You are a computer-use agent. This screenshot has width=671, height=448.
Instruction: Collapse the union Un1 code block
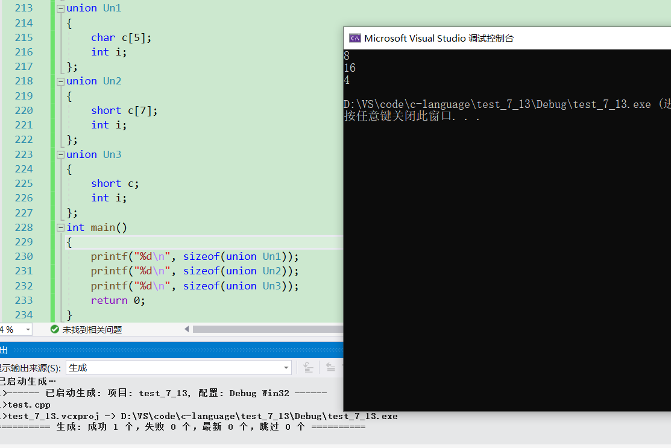pyautogui.click(x=61, y=8)
